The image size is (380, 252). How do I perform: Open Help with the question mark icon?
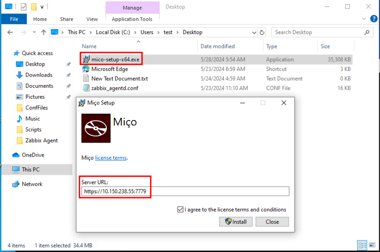click(374, 19)
